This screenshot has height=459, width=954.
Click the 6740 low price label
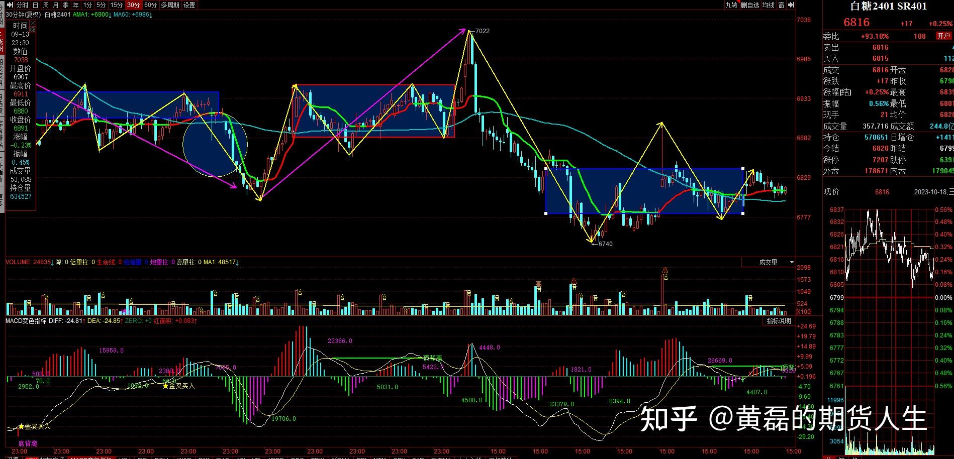[605, 244]
